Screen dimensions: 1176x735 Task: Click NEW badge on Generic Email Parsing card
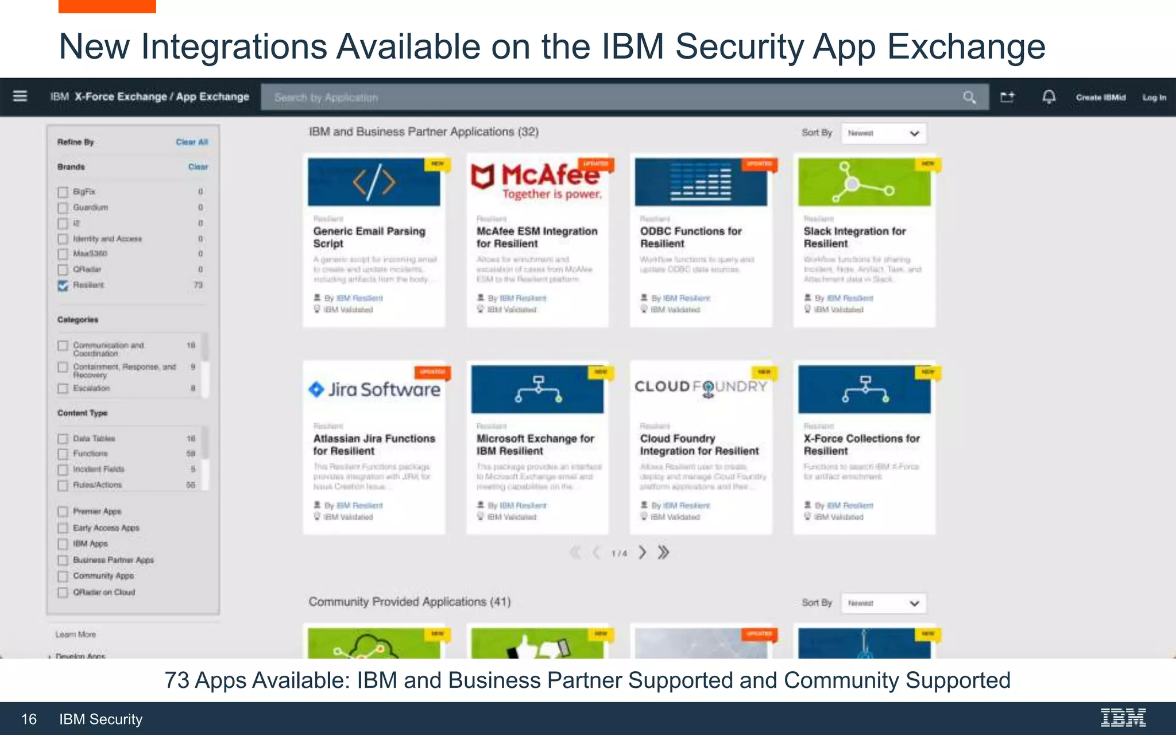pyautogui.click(x=438, y=164)
